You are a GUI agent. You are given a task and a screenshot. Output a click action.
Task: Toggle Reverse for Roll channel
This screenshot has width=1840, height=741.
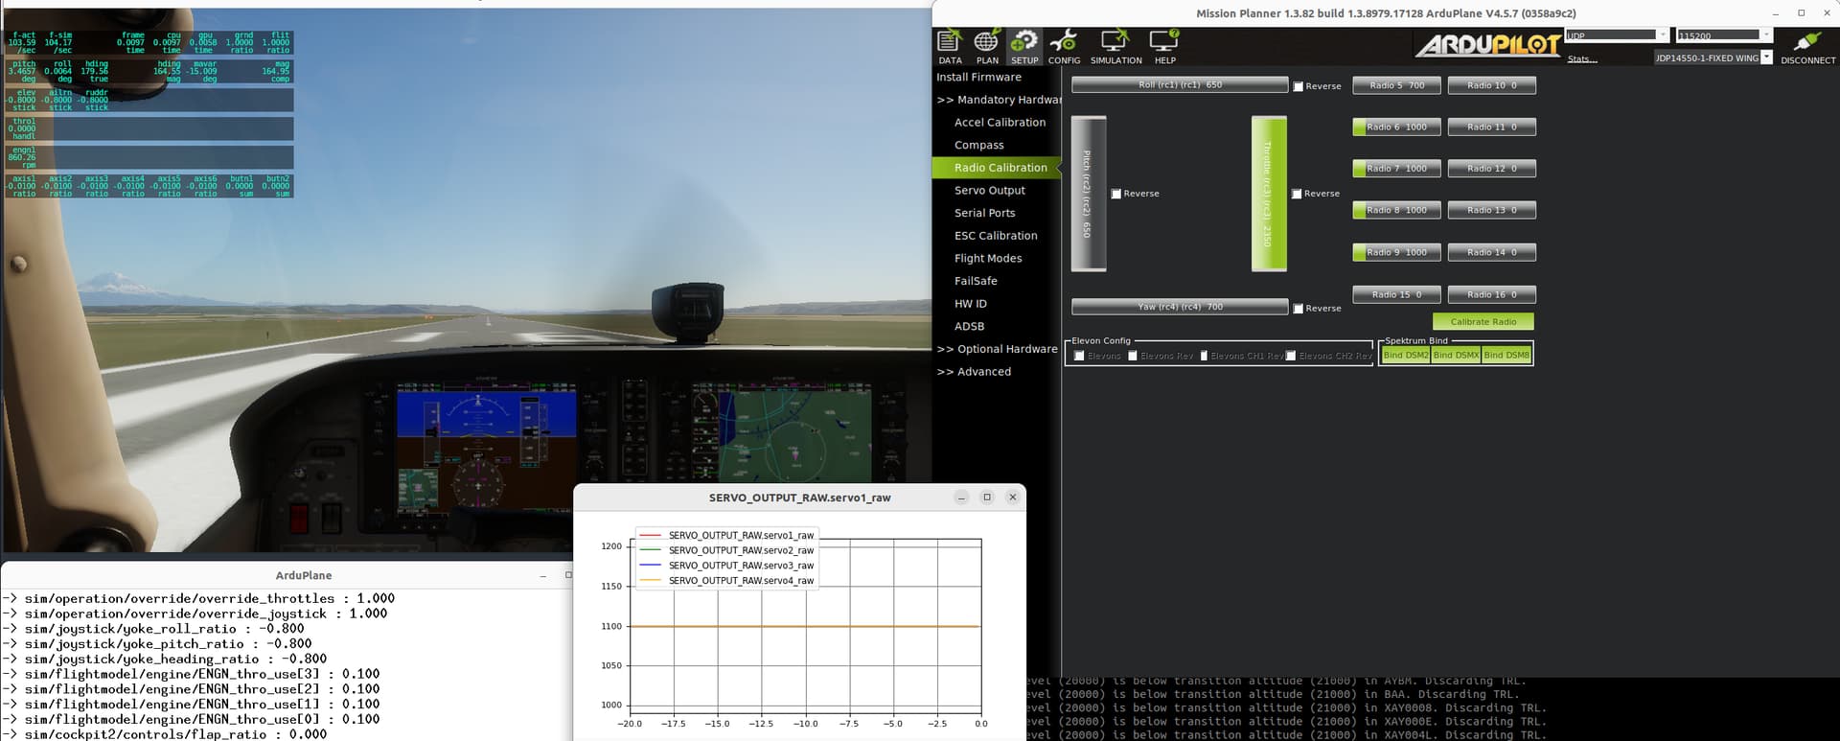(x=1299, y=86)
